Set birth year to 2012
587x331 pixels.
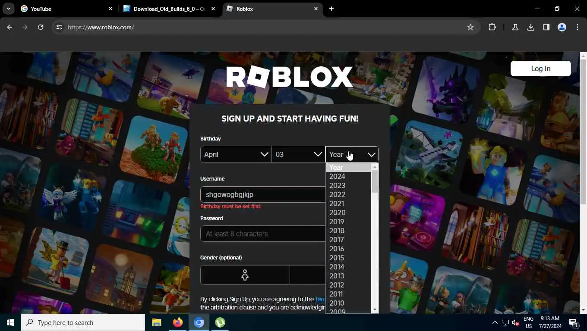pos(348,285)
